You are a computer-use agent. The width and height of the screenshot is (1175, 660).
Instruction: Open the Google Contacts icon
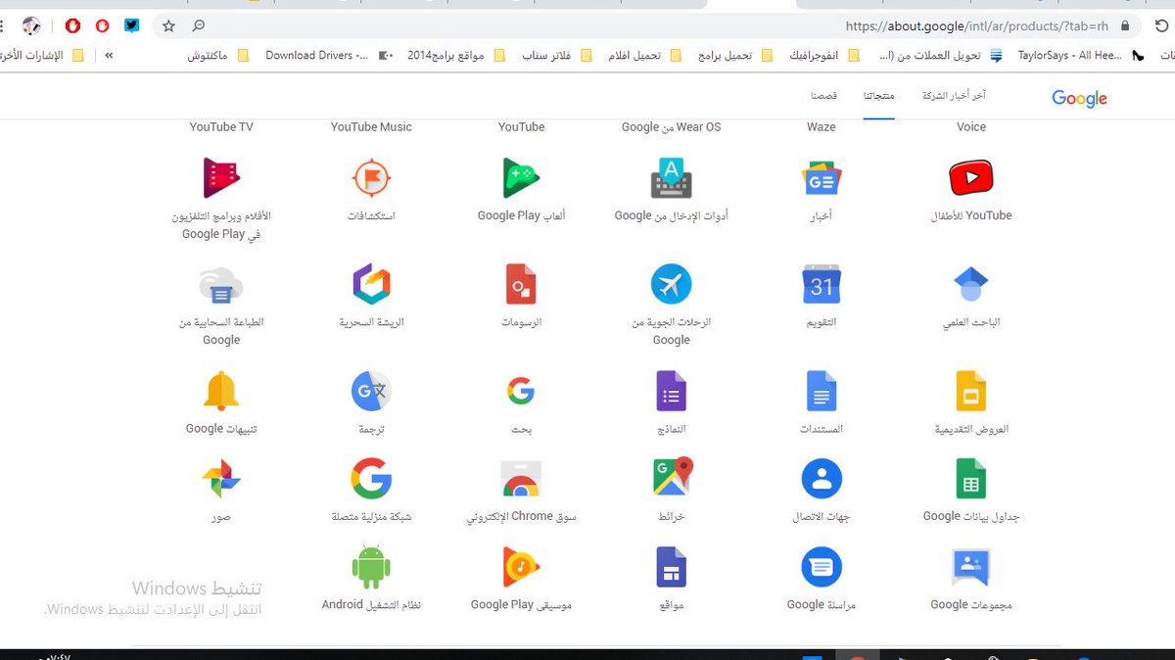822,479
